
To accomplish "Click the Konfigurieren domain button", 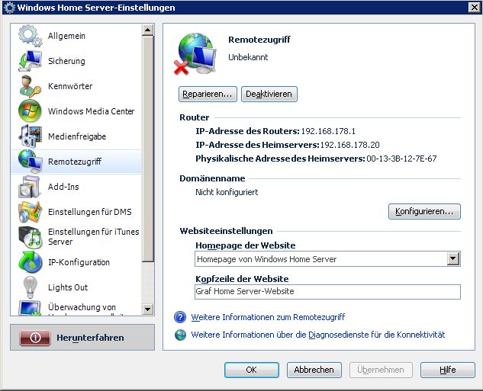I will [x=424, y=211].
